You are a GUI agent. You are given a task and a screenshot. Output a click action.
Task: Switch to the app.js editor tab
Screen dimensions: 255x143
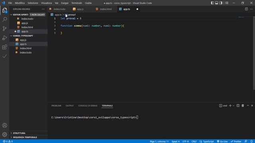[80, 9]
